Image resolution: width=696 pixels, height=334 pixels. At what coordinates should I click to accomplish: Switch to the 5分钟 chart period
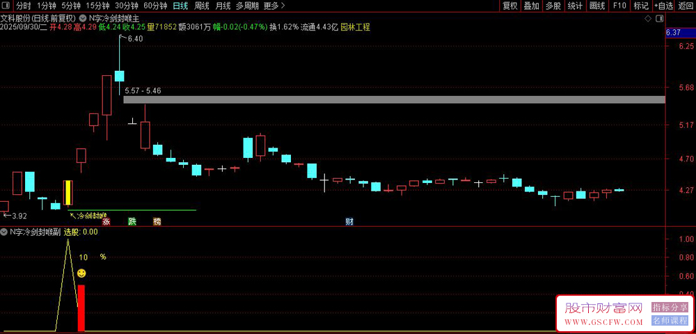click(x=71, y=6)
